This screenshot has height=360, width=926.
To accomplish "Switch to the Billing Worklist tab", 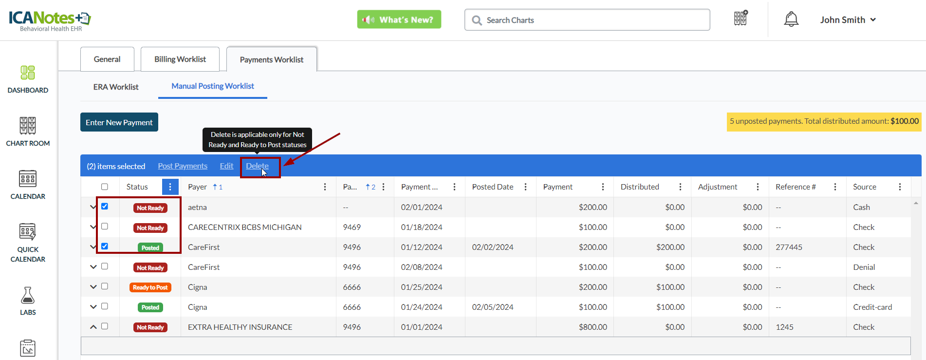I will pos(180,59).
